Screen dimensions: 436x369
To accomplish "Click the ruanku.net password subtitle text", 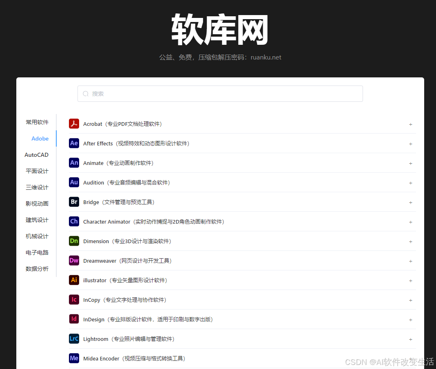I will pyautogui.click(x=220, y=57).
